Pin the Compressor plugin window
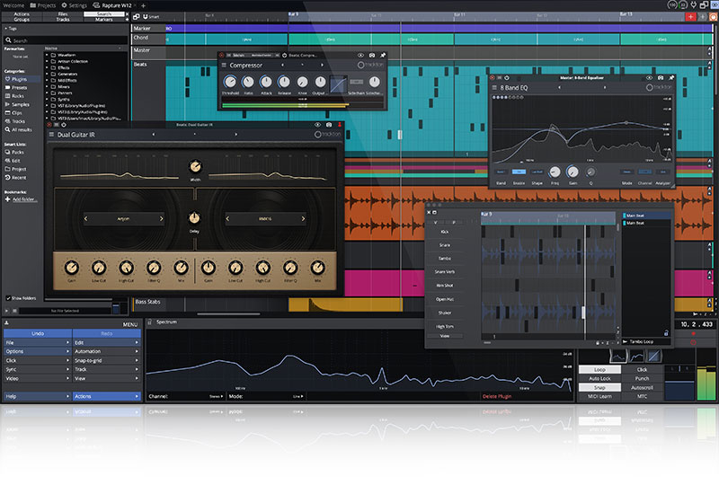This screenshot has width=719, height=494. click(x=382, y=55)
